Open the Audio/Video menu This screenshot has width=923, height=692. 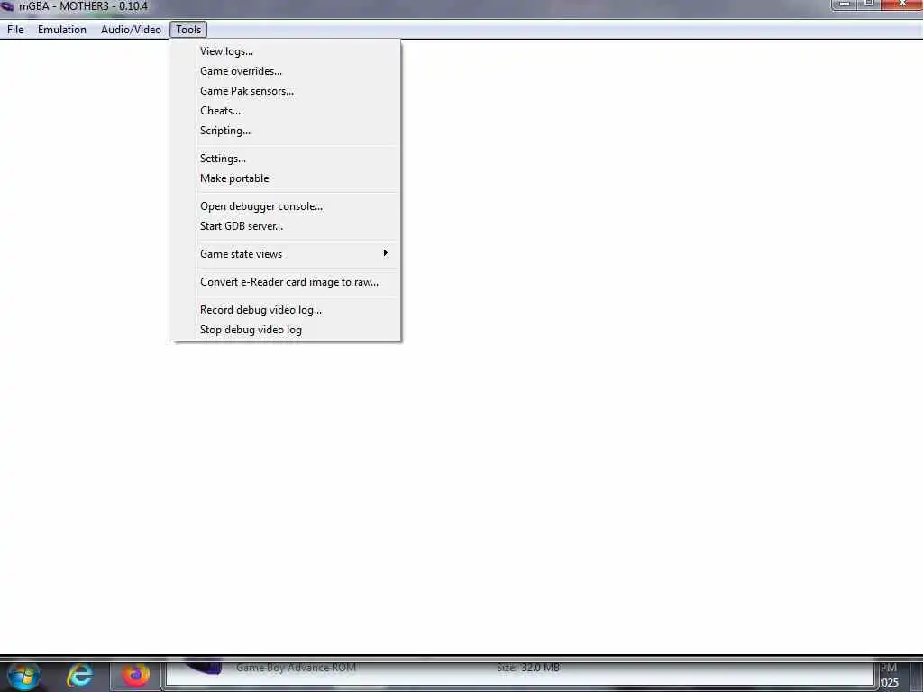click(x=131, y=30)
